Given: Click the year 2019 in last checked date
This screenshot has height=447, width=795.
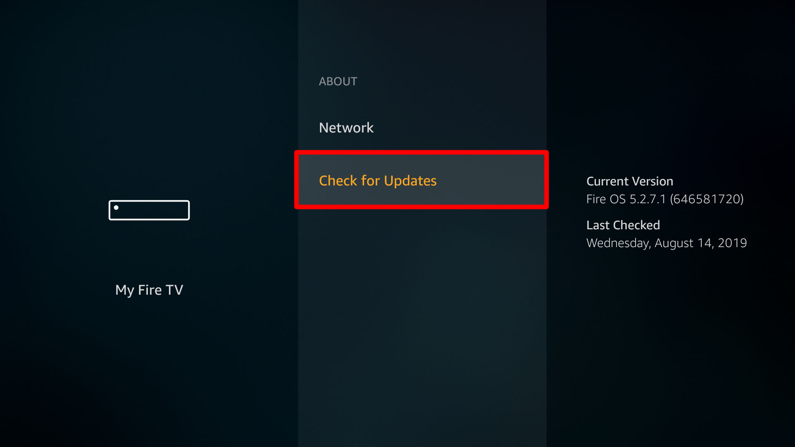Looking at the screenshot, I should coord(732,243).
